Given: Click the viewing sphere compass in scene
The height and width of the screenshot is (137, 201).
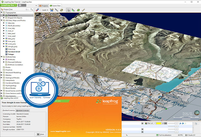Looking at the screenshot, I should coord(197,113).
